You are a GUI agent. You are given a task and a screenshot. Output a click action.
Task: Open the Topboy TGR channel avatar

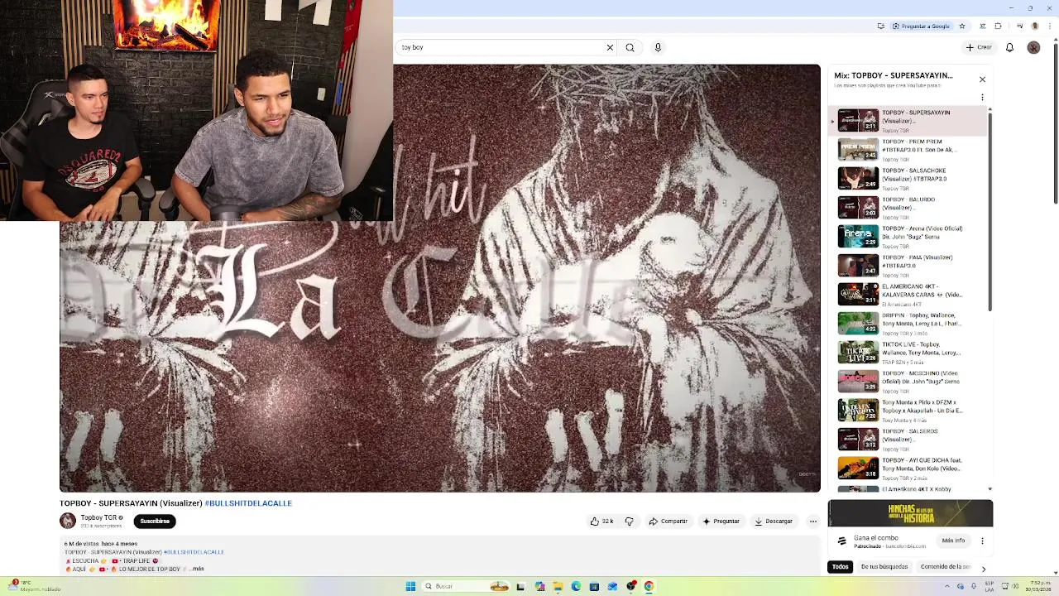[68, 521]
